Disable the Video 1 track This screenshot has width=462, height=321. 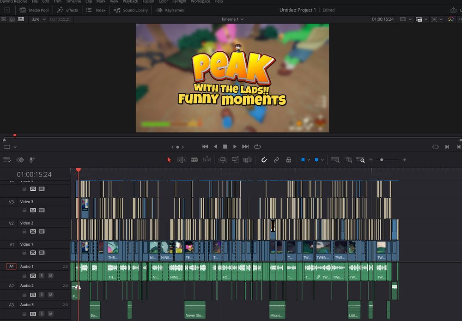tap(42, 253)
